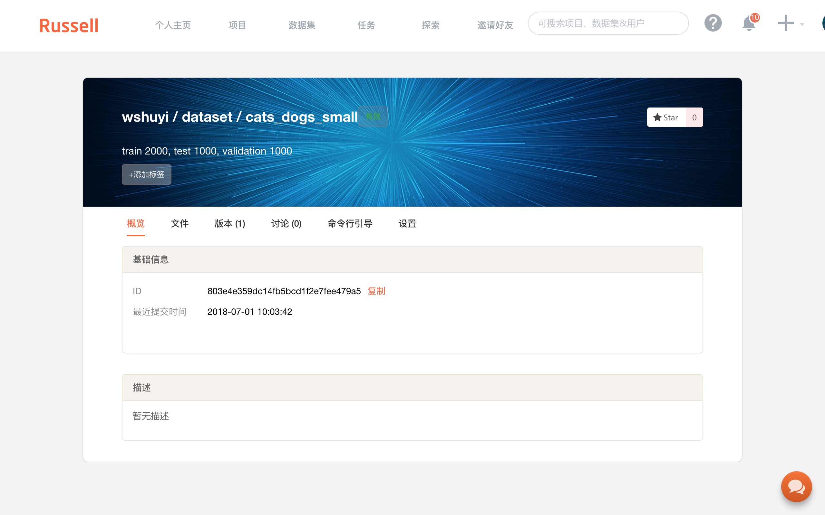Click the green 有效 status badge
The image size is (825, 515).
(373, 117)
